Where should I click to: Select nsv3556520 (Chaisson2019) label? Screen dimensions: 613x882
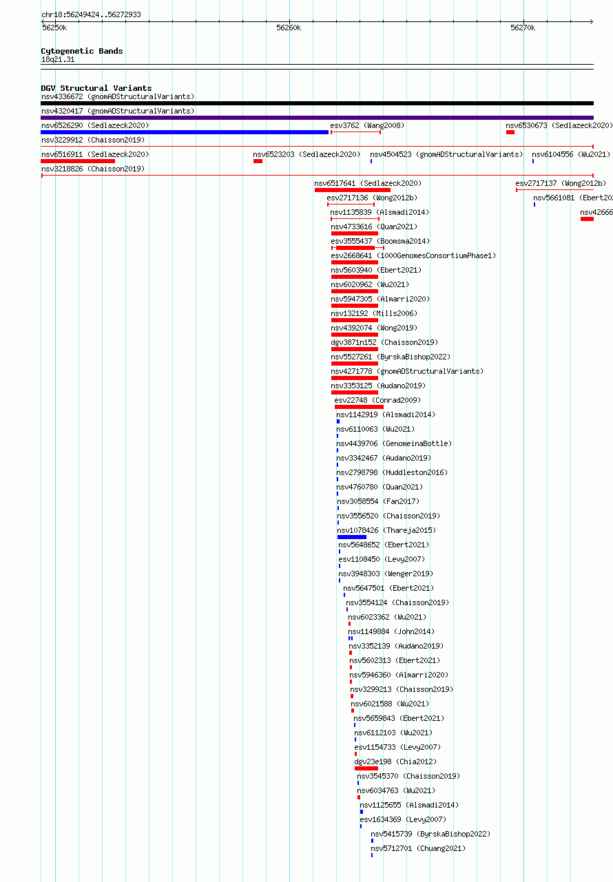[x=389, y=516]
